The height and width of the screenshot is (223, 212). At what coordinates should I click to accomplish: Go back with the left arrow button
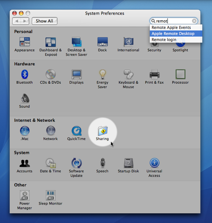(17, 21)
